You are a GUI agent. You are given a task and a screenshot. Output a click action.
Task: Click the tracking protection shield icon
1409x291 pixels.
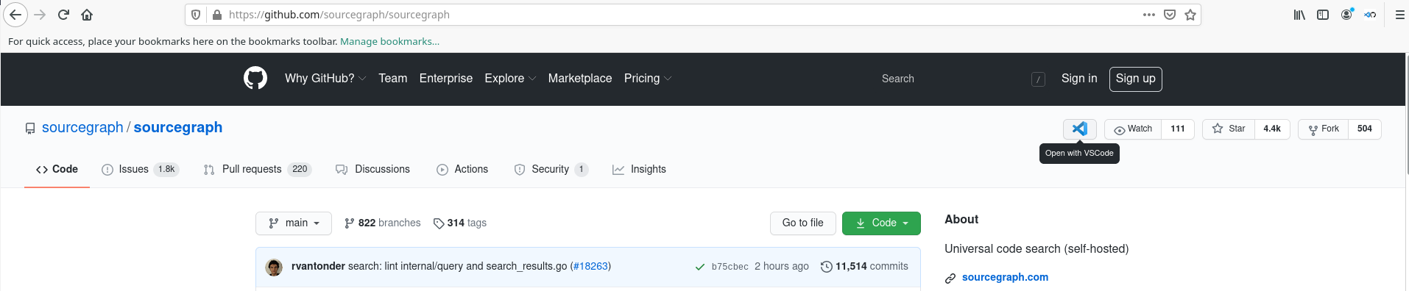pos(196,15)
